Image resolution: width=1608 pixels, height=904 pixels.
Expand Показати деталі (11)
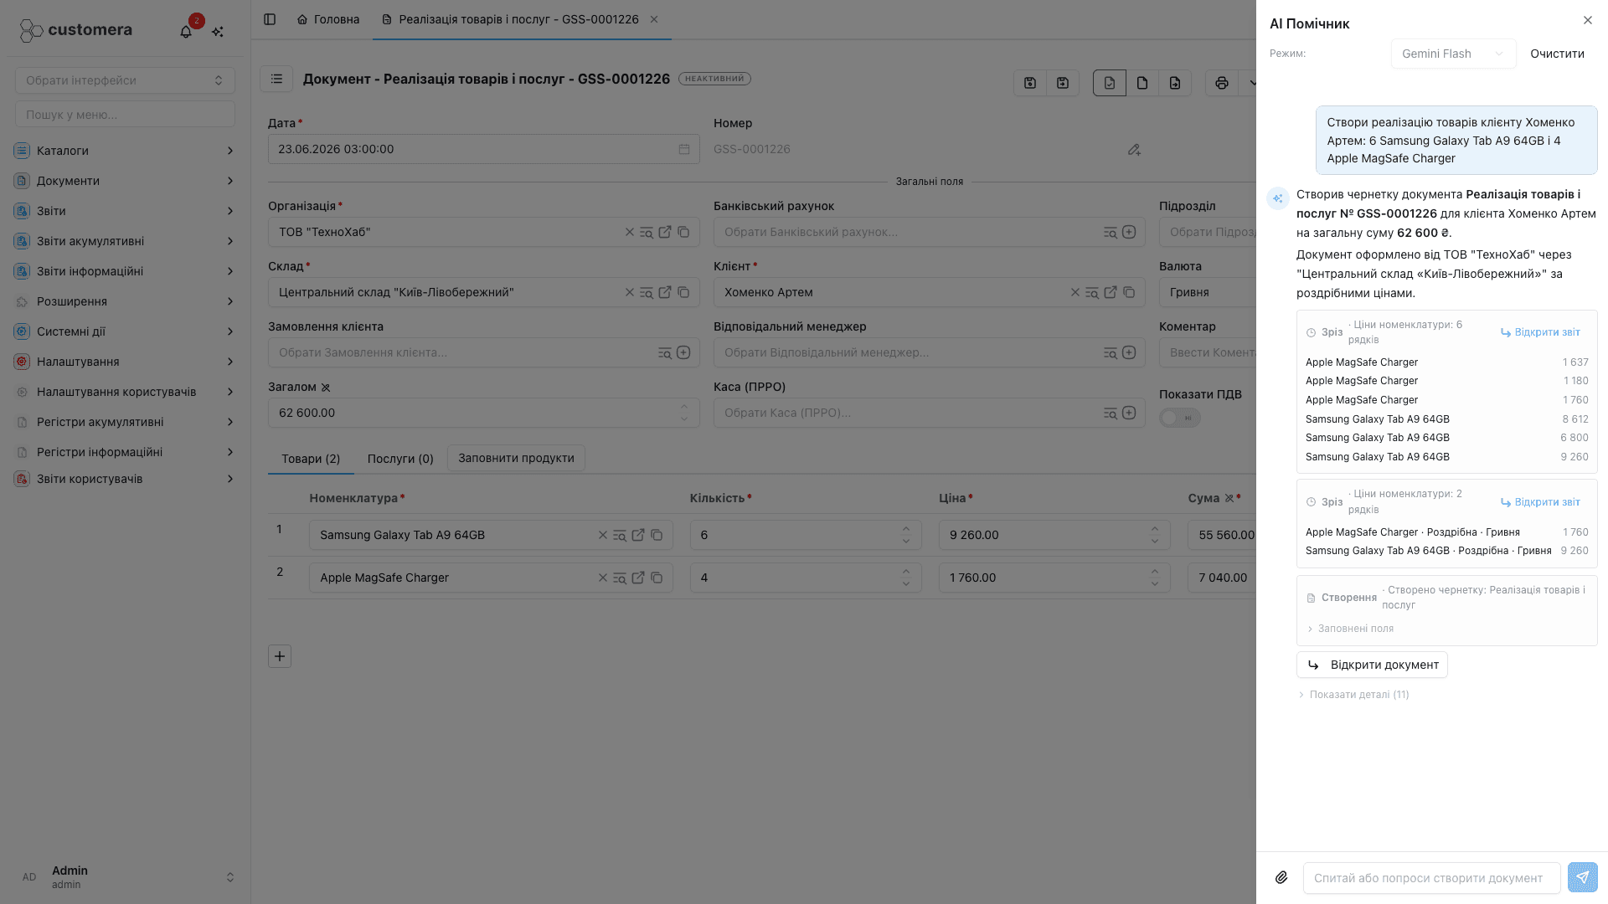click(1353, 695)
